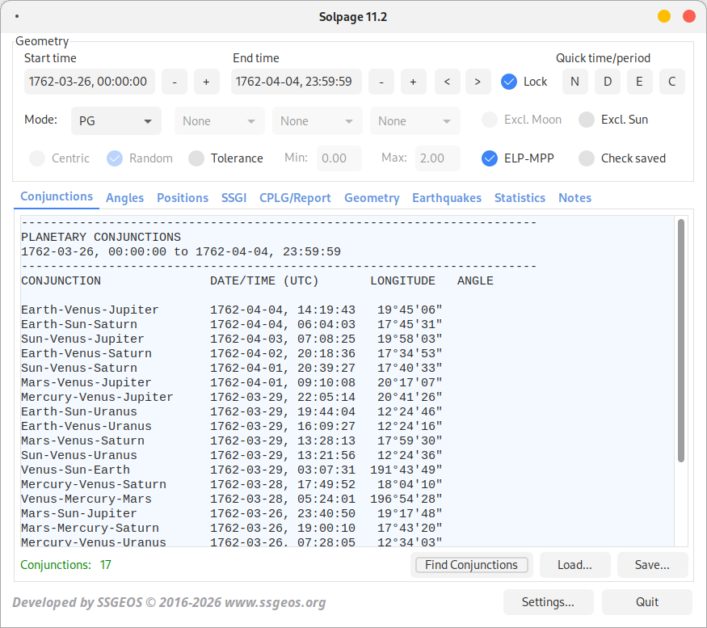The image size is (707, 628).
Task: Click the Load... button
Action: click(x=574, y=565)
